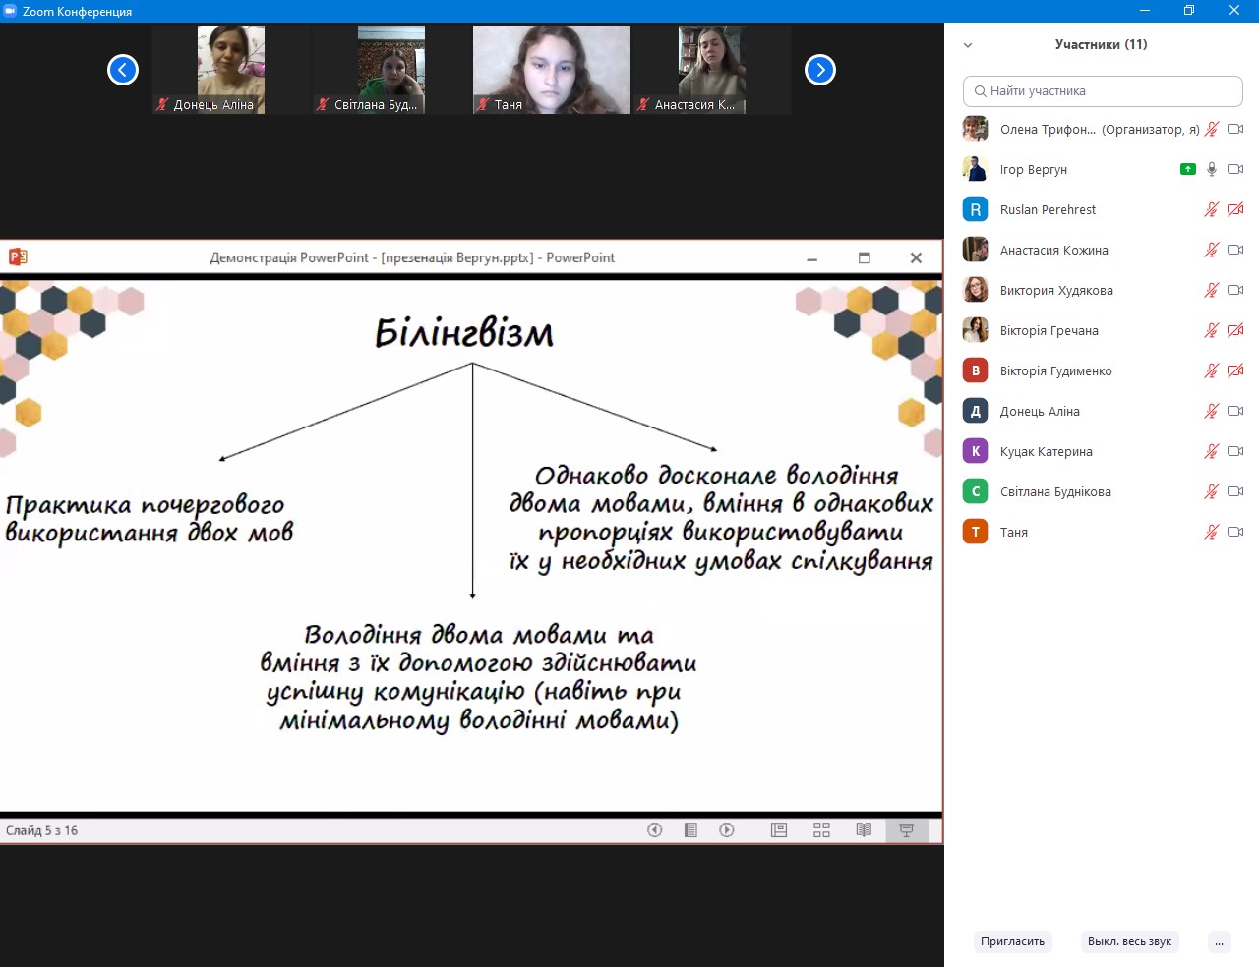Viewport: 1259px width, 967px height.
Task: Collapse the participants panel with the chevron
Action: tap(968, 45)
